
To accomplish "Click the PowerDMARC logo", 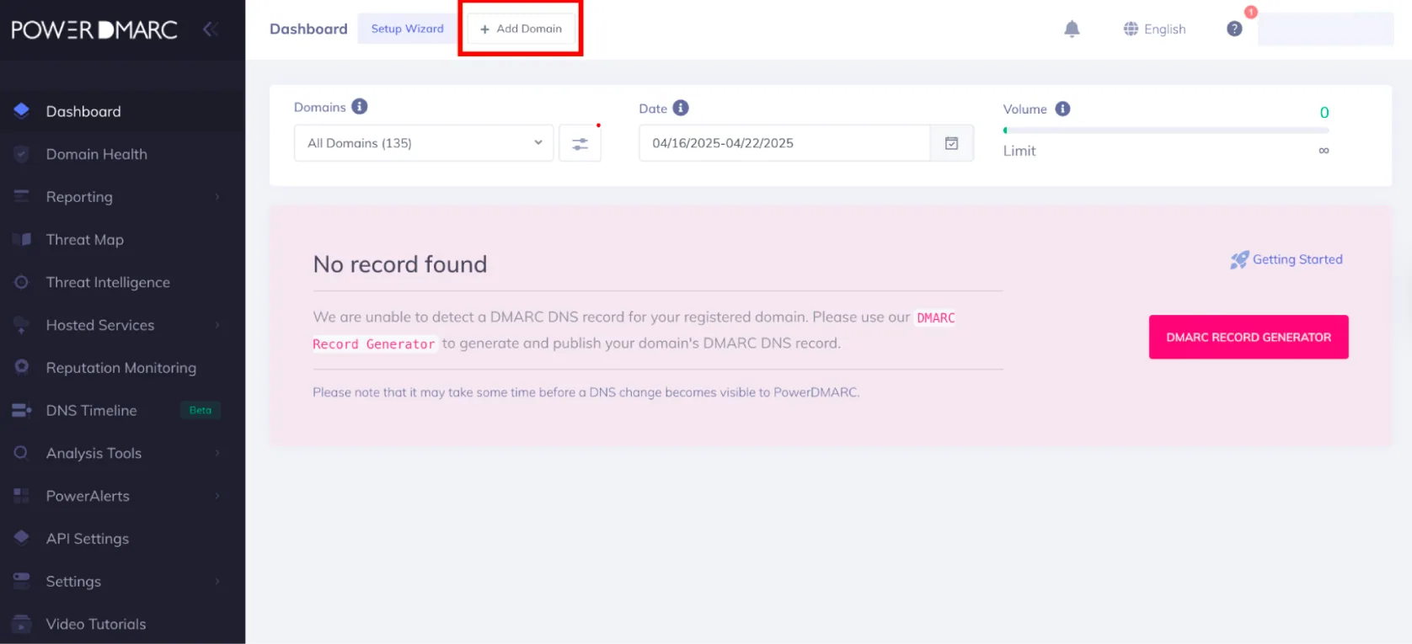I will click(x=94, y=30).
